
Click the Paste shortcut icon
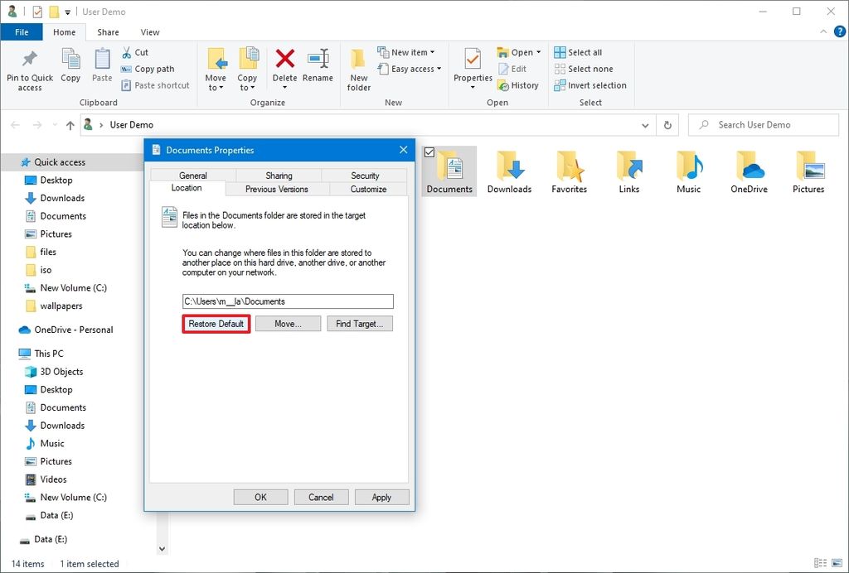point(130,84)
